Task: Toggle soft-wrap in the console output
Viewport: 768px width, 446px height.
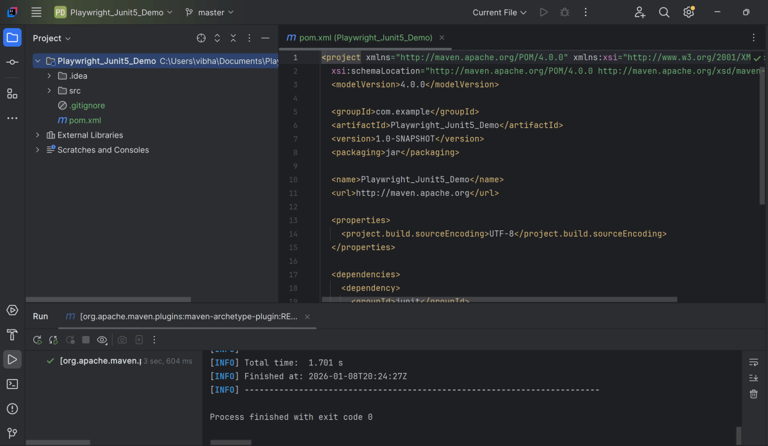Action: click(753, 362)
